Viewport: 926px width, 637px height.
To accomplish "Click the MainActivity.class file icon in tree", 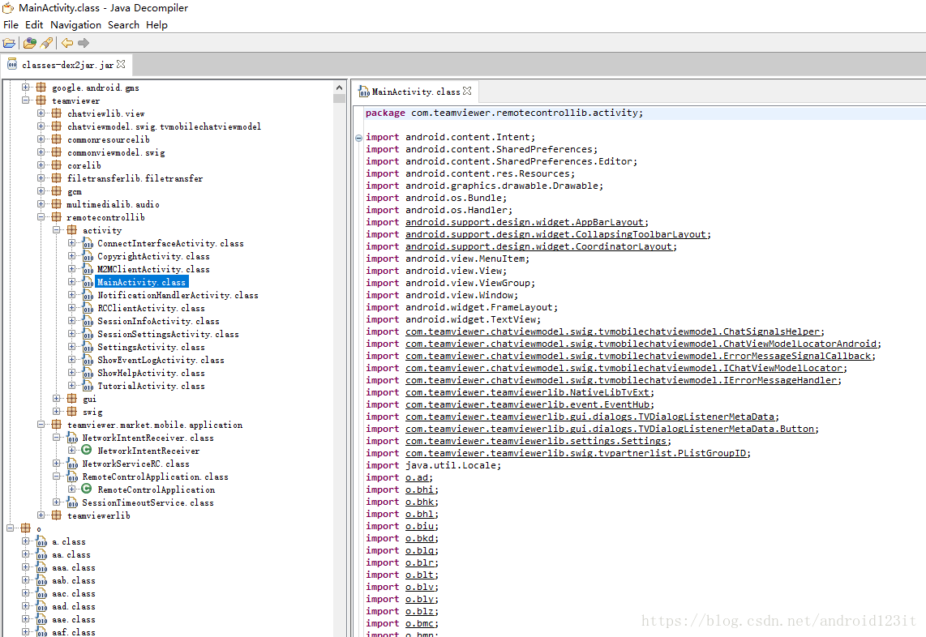I will 88,282.
